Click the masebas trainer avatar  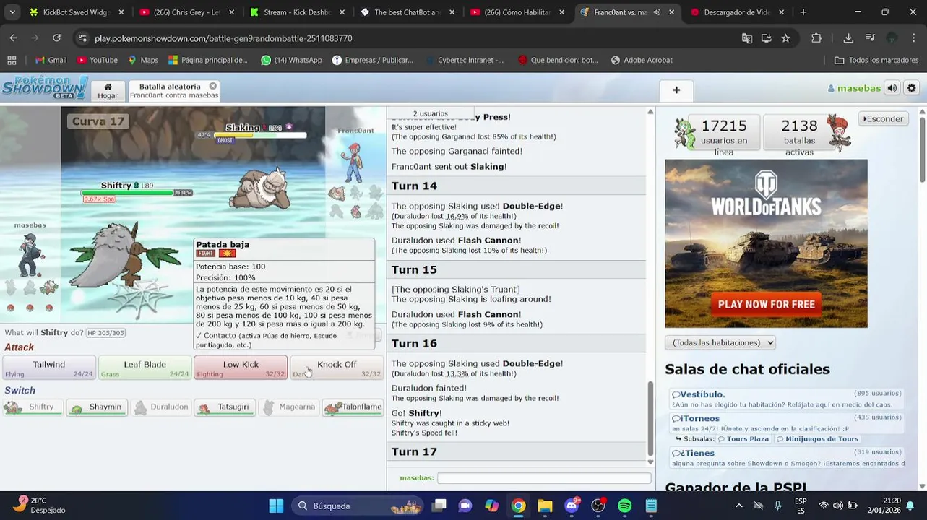point(29,254)
